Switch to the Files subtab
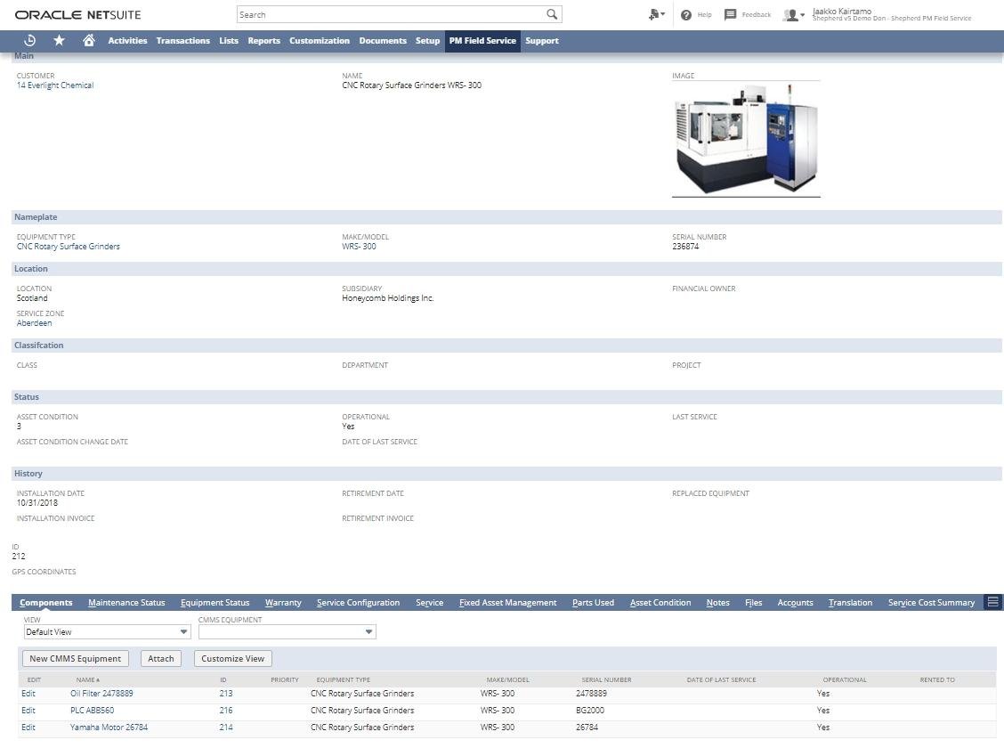1004x748 pixels. point(754,603)
